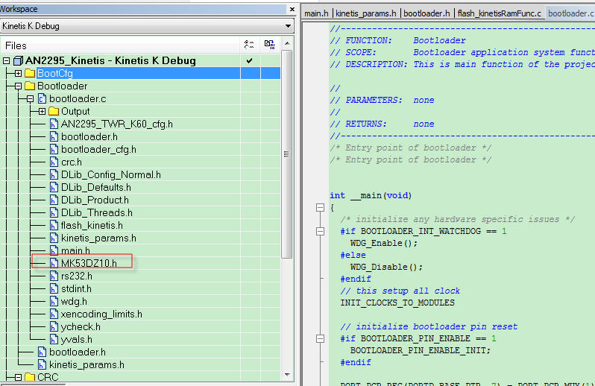This screenshot has width=595, height=386.
Task: Click the rs232.h header file icon
Action: (x=54, y=276)
